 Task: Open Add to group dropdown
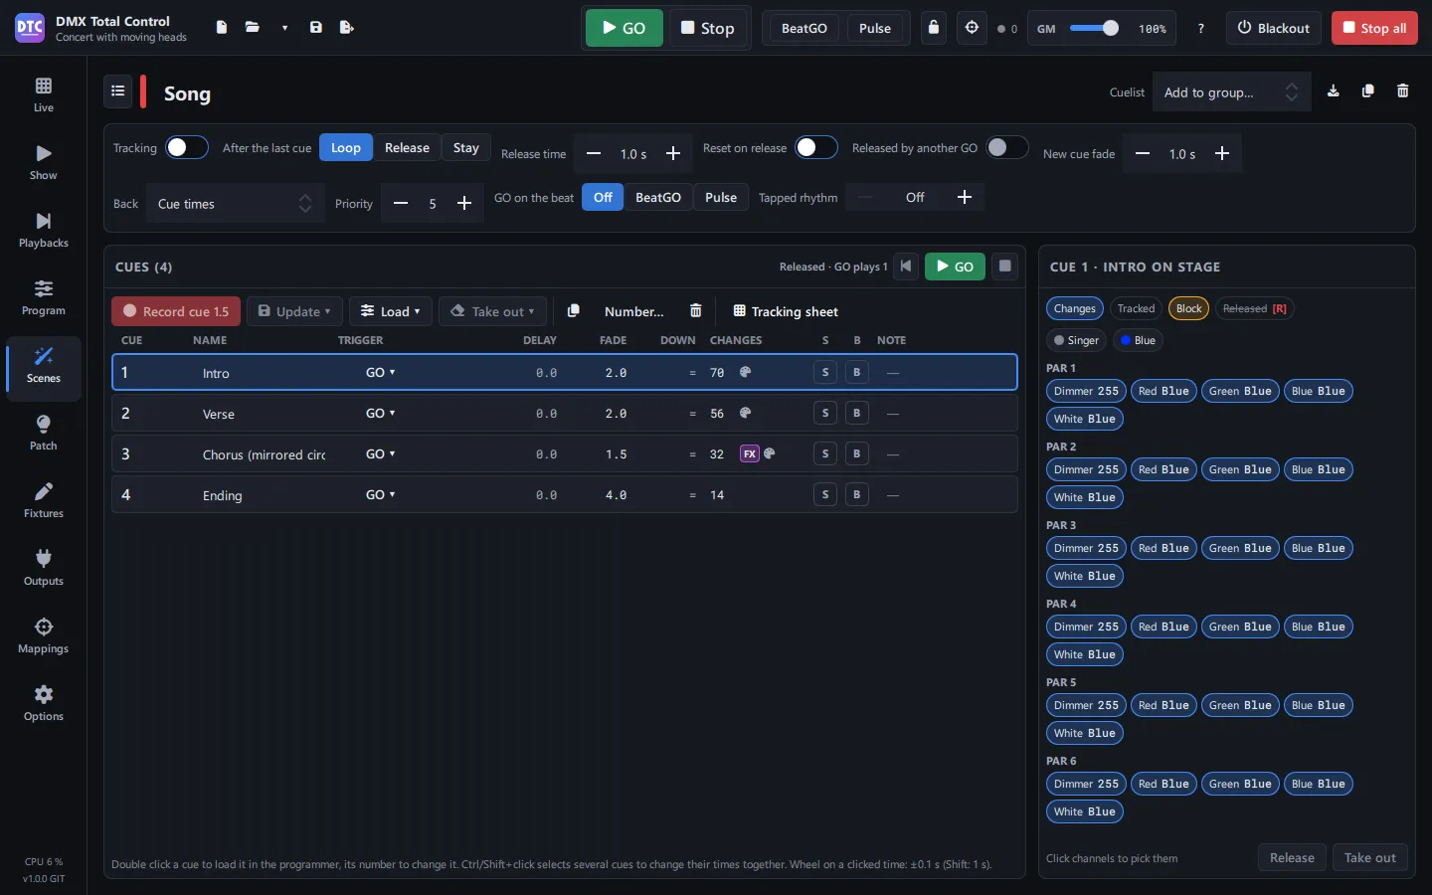click(1231, 92)
